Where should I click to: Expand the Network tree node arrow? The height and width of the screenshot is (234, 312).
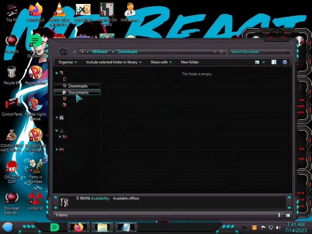57,149
